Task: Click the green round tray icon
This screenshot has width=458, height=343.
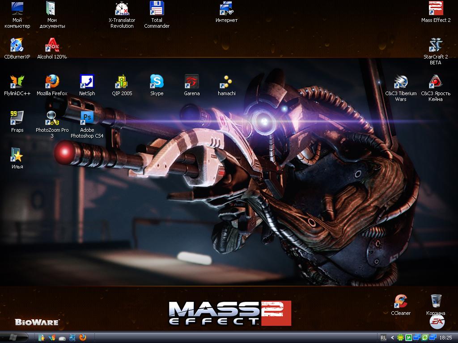Action: pos(425,338)
